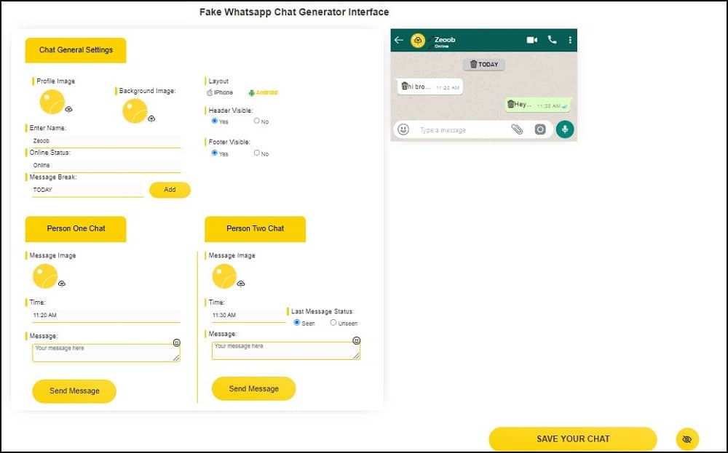Upload Person One message image via cloud icon
This screenshot has height=453, width=728.
62,284
